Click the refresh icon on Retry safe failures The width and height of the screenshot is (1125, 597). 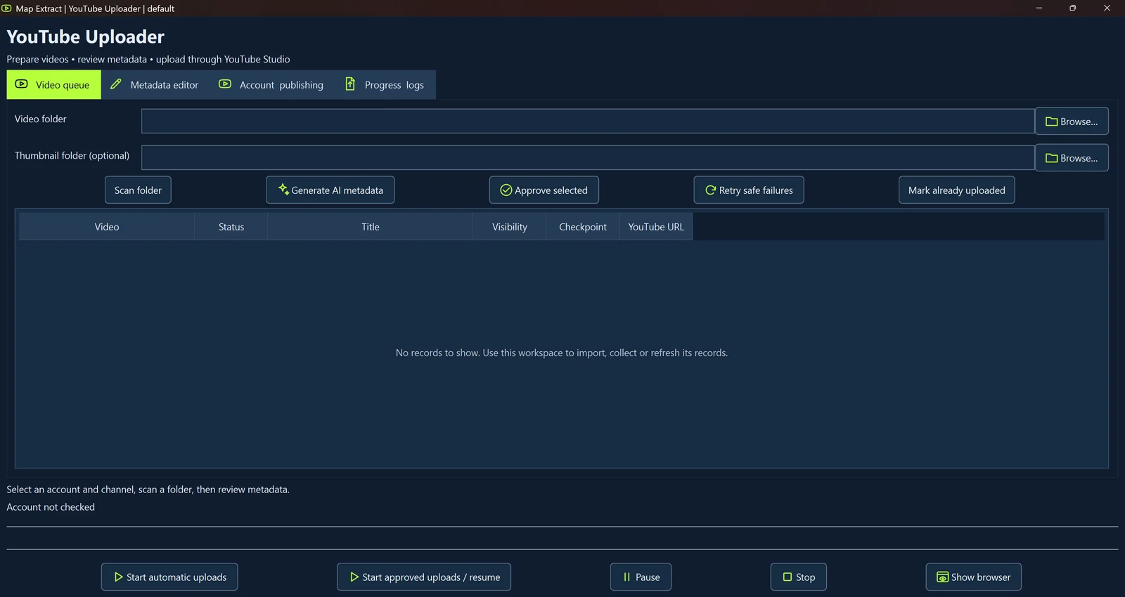coord(710,190)
